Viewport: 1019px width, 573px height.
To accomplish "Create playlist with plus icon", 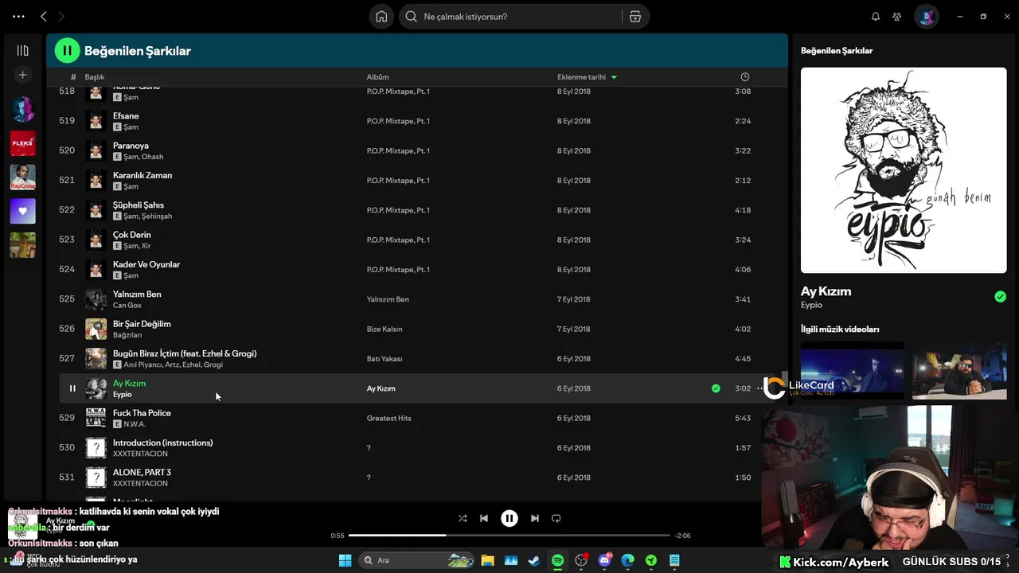I will [x=22, y=75].
